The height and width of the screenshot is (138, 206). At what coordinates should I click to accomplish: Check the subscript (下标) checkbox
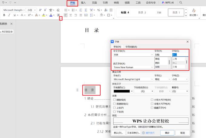point(115,112)
